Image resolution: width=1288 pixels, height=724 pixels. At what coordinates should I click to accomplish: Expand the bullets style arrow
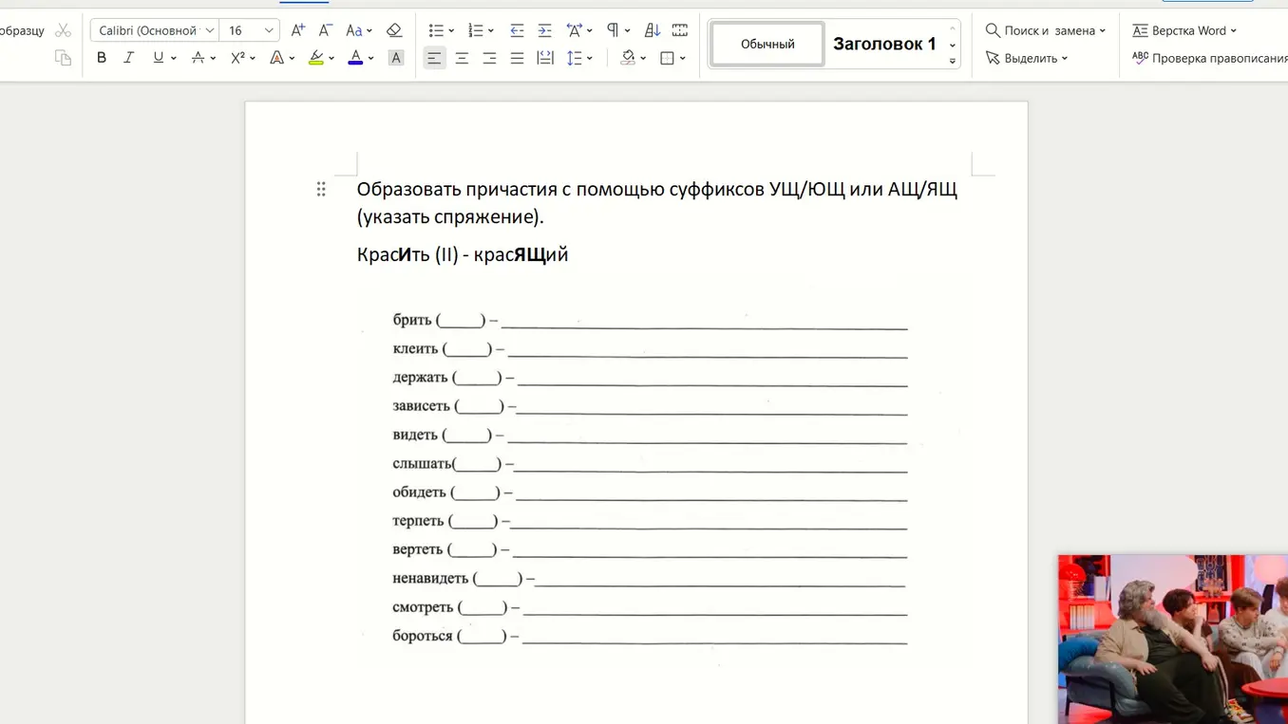click(451, 31)
